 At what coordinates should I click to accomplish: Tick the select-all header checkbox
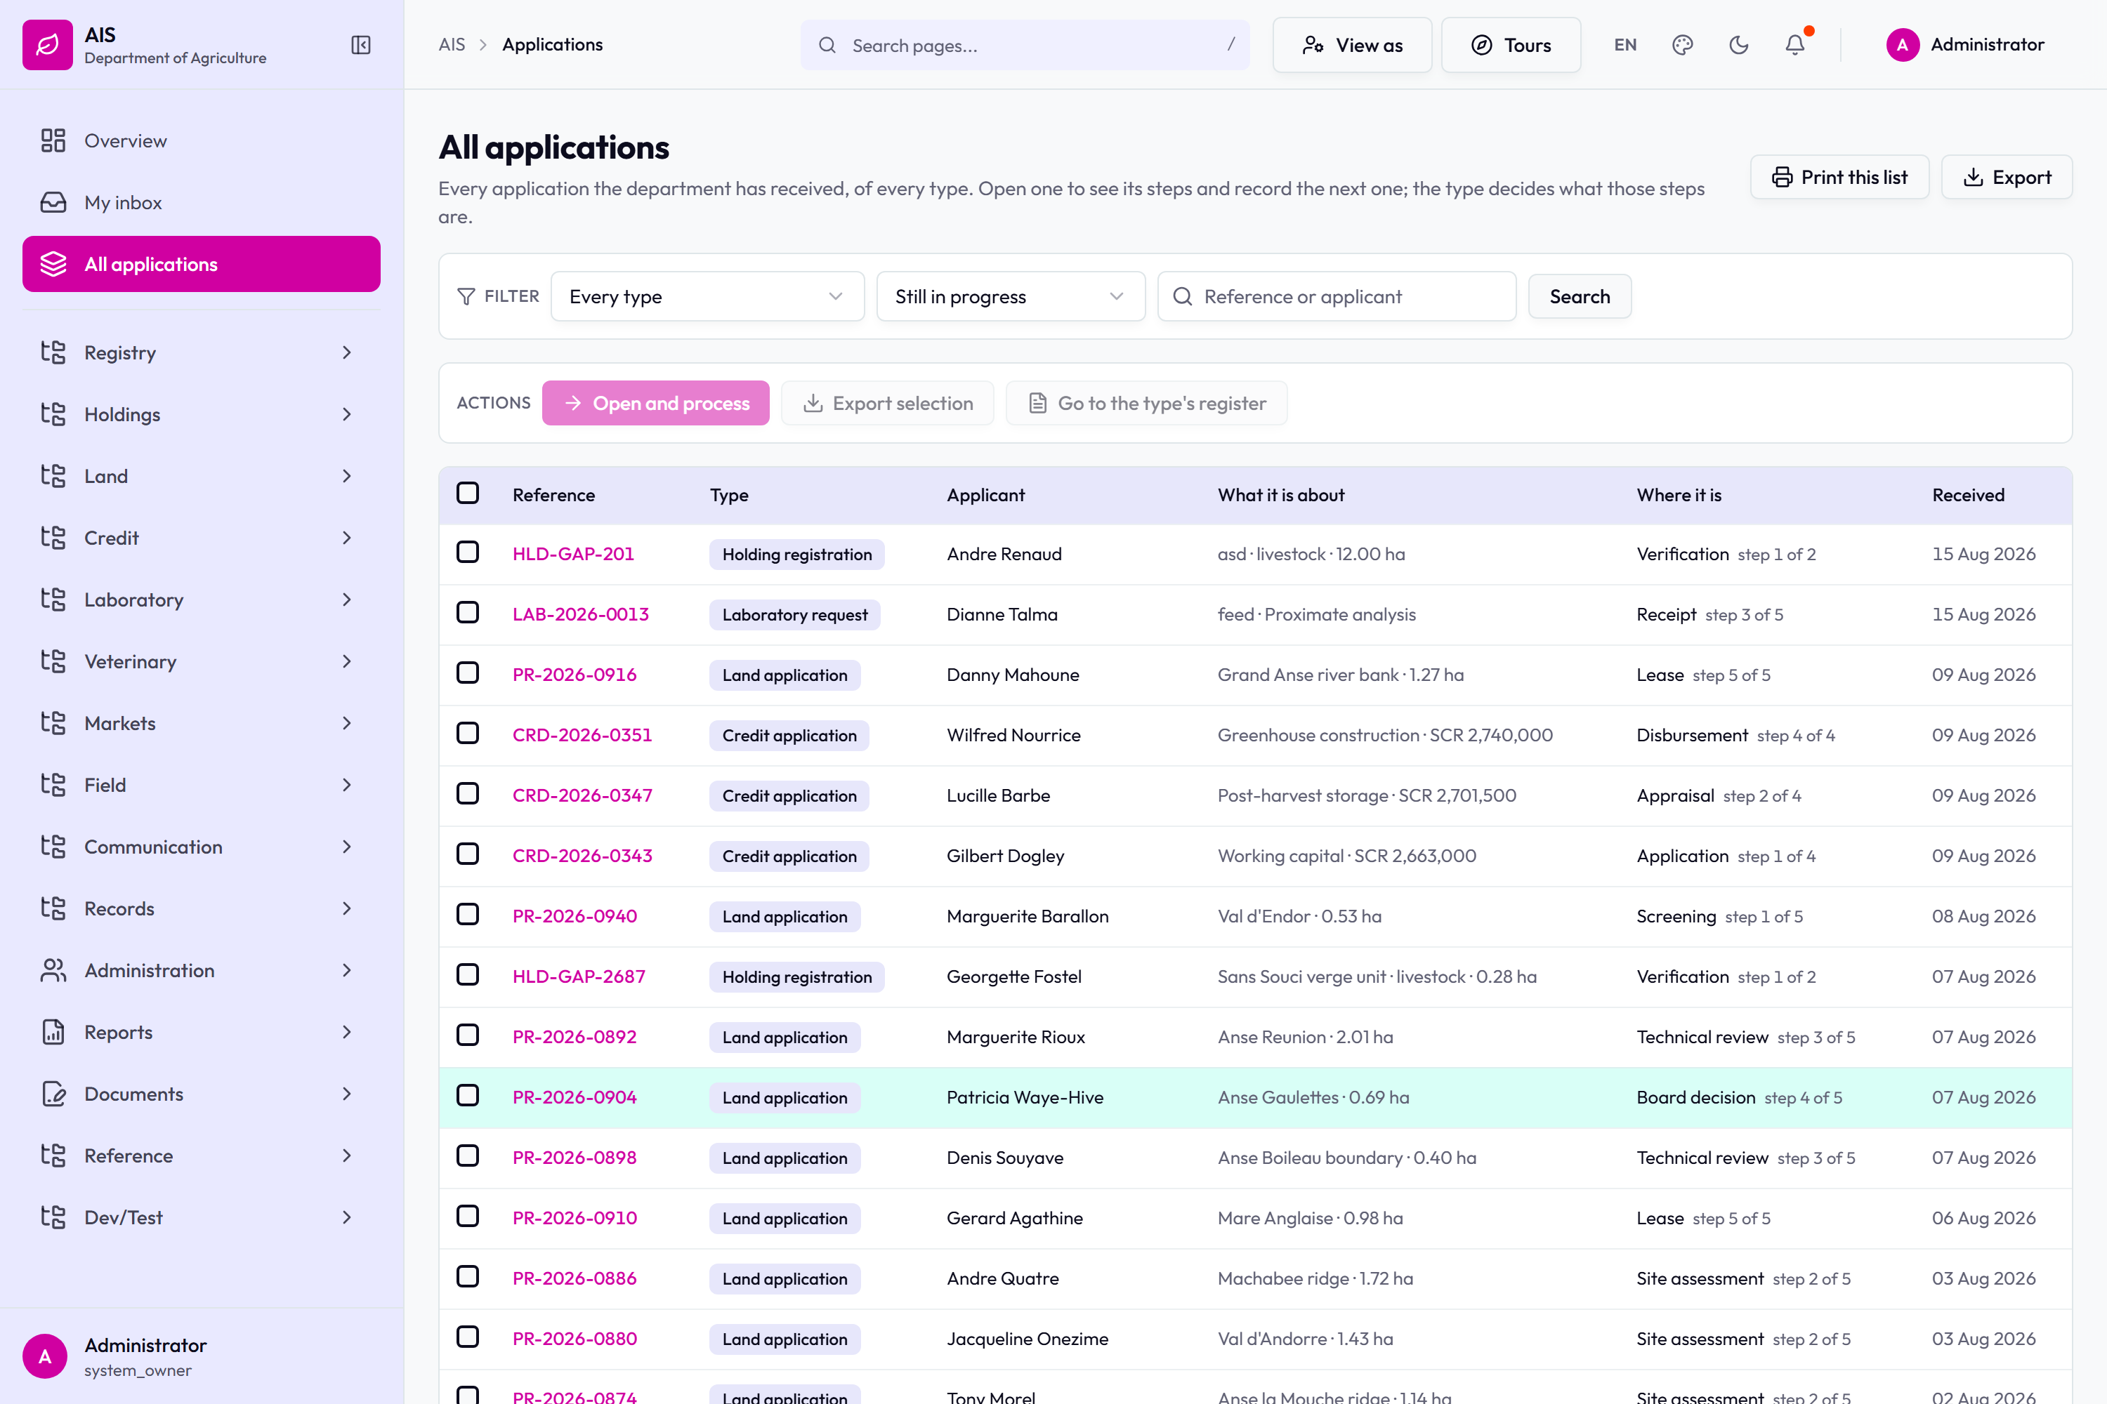[468, 494]
